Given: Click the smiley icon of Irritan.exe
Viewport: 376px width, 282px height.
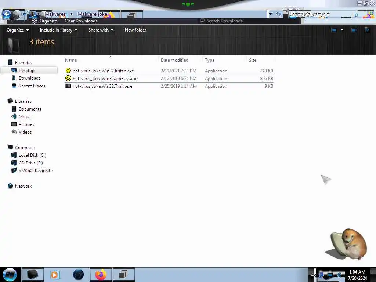Looking at the screenshot, I should (68, 70).
